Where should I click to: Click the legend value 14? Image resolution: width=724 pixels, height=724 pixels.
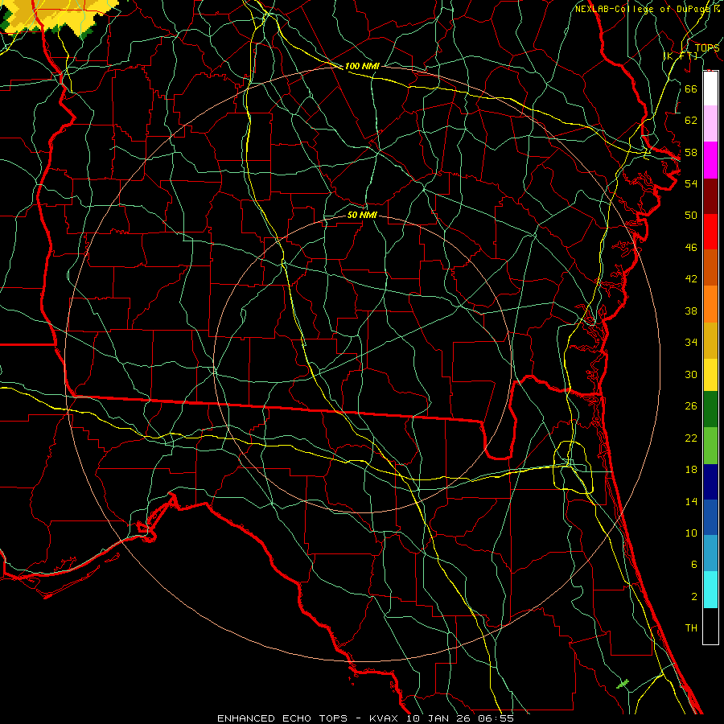[691, 501]
